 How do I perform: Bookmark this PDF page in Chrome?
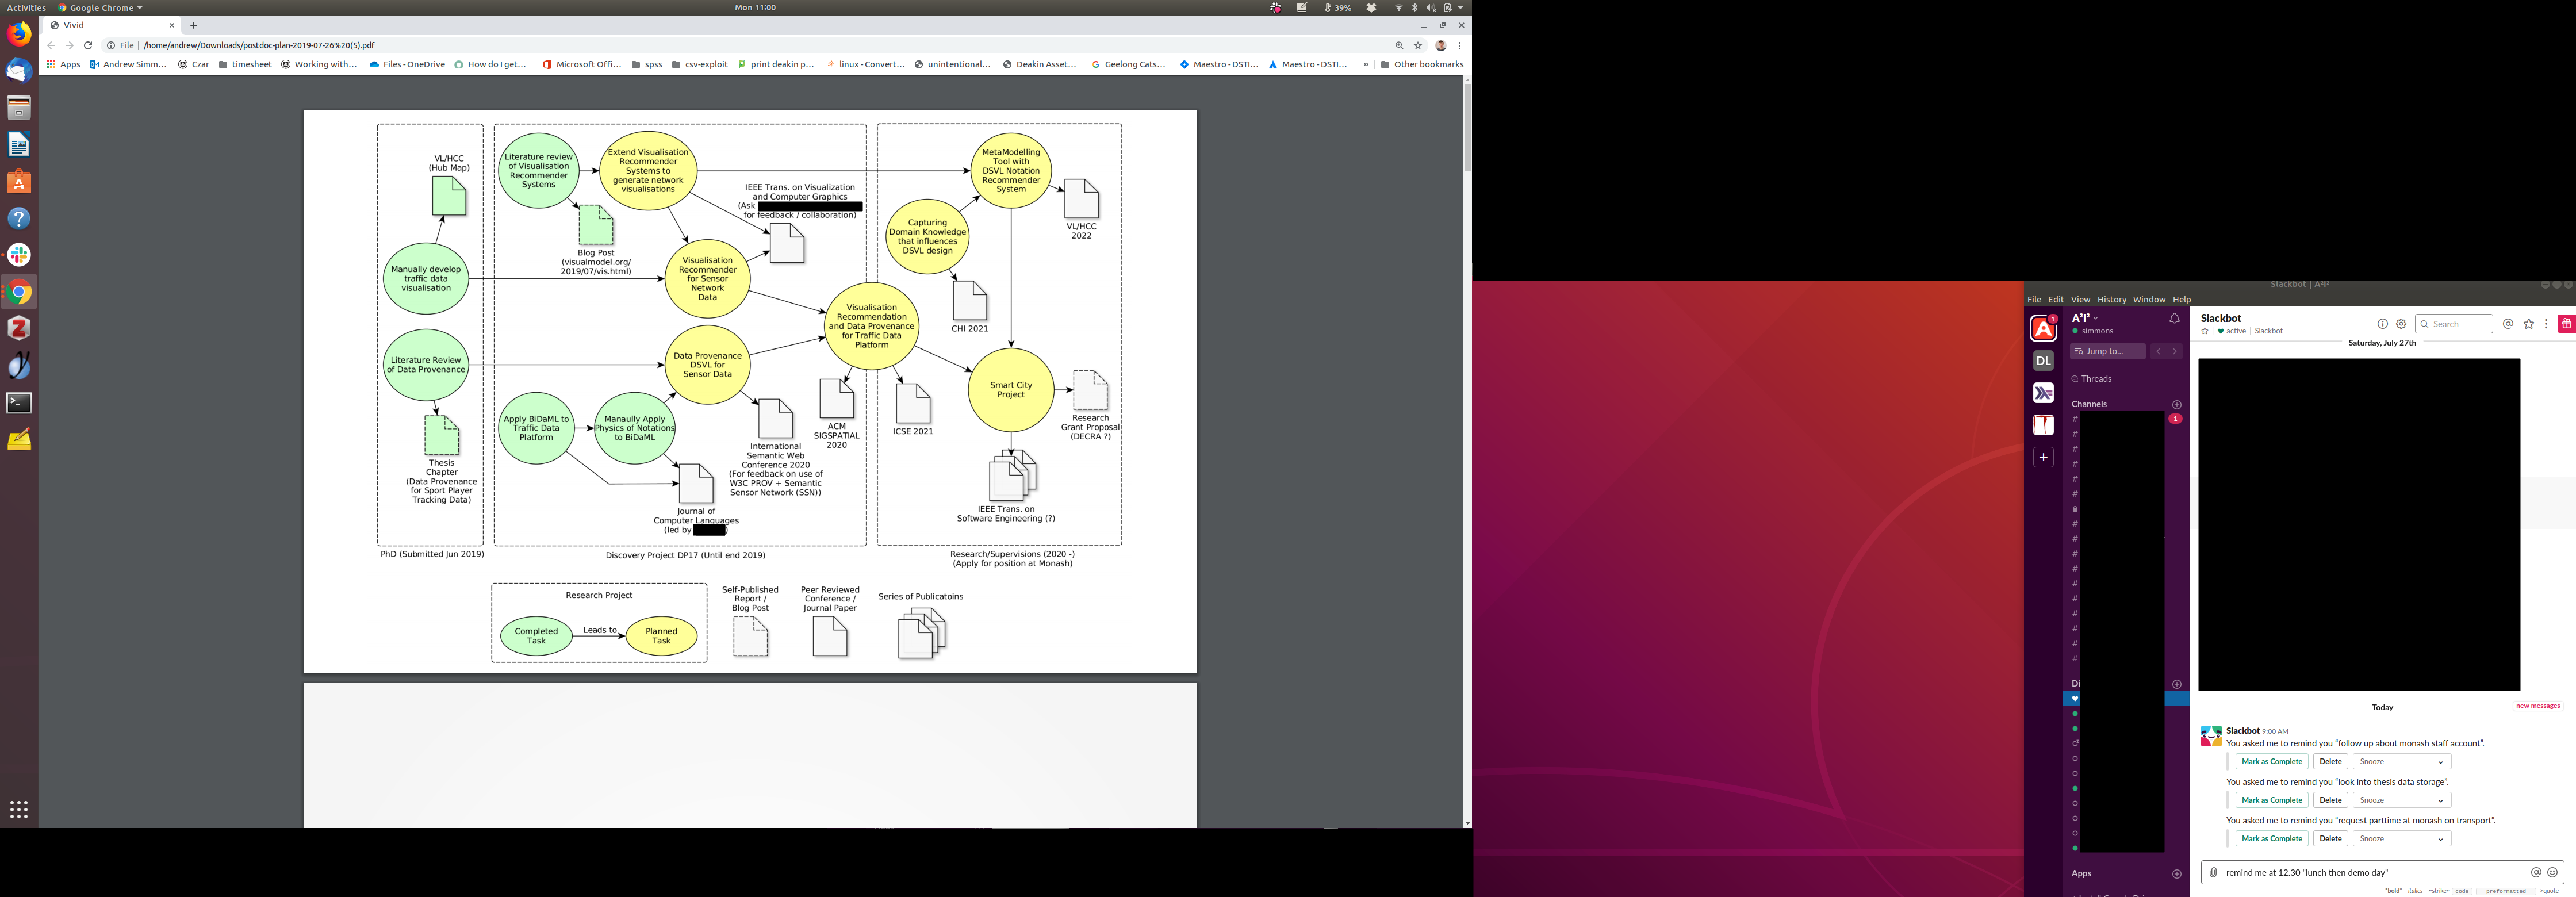pos(1418,45)
